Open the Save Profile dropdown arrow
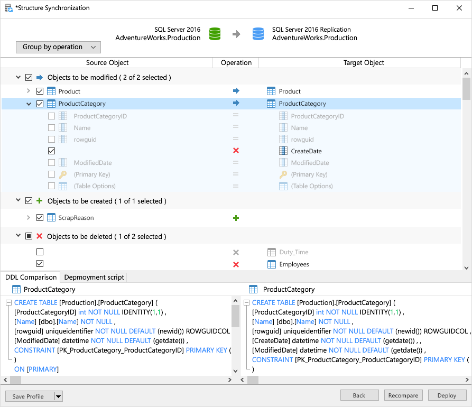The width and height of the screenshot is (472, 407). click(58, 396)
